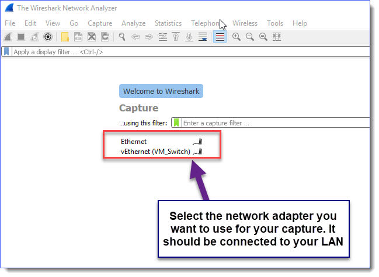Image resolution: width=379 pixels, height=277 pixels.
Task: Click capture filter green bookmark icon
Action: [x=176, y=123]
